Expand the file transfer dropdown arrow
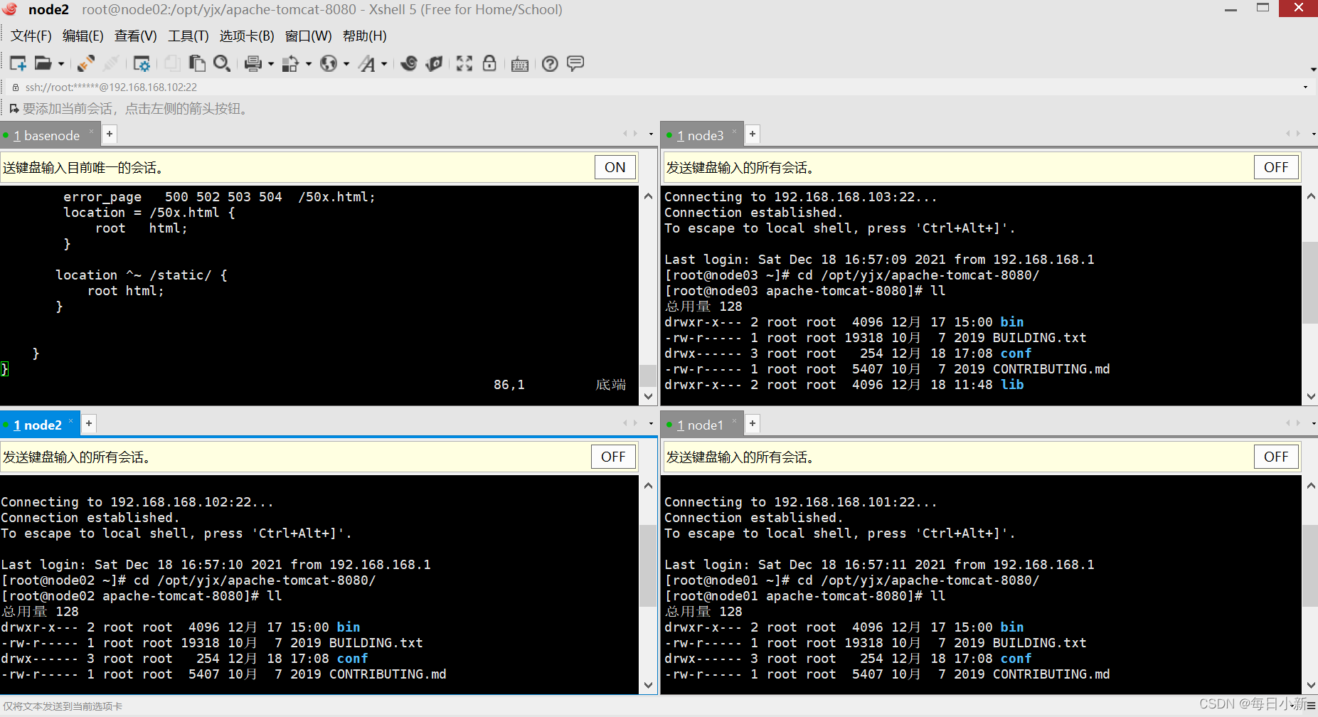The width and height of the screenshot is (1318, 717). point(309,64)
